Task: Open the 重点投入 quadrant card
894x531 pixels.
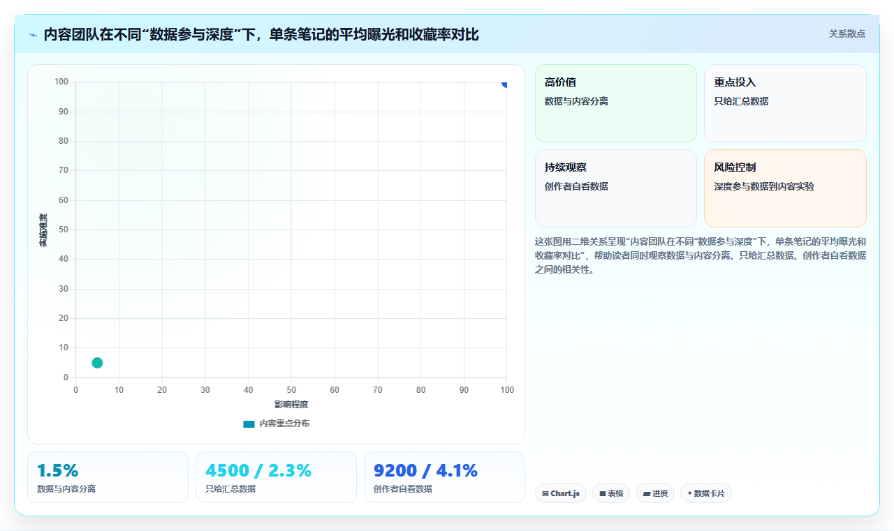Action: tap(785, 103)
